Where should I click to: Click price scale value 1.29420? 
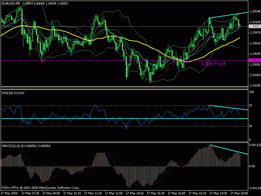click(x=255, y=75)
